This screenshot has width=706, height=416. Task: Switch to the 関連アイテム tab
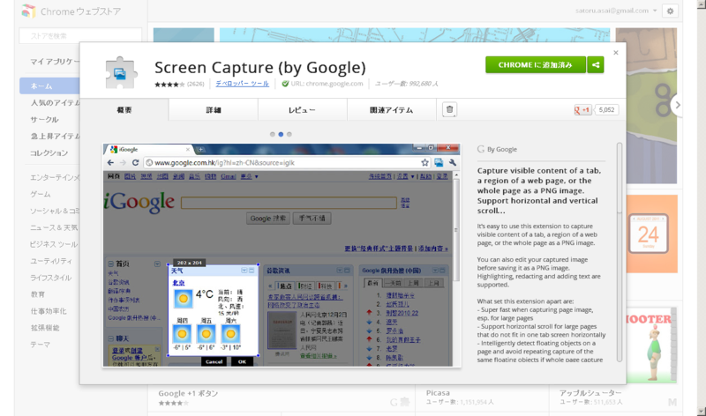[x=391, y=110]
